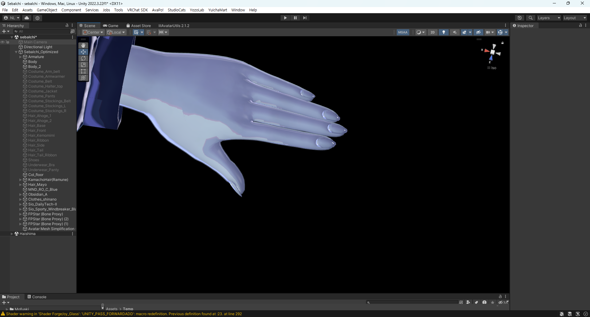Click the Step frame button
Image resolution: width=590 pixels, height=317 pixels.
[x=305, y=18]
